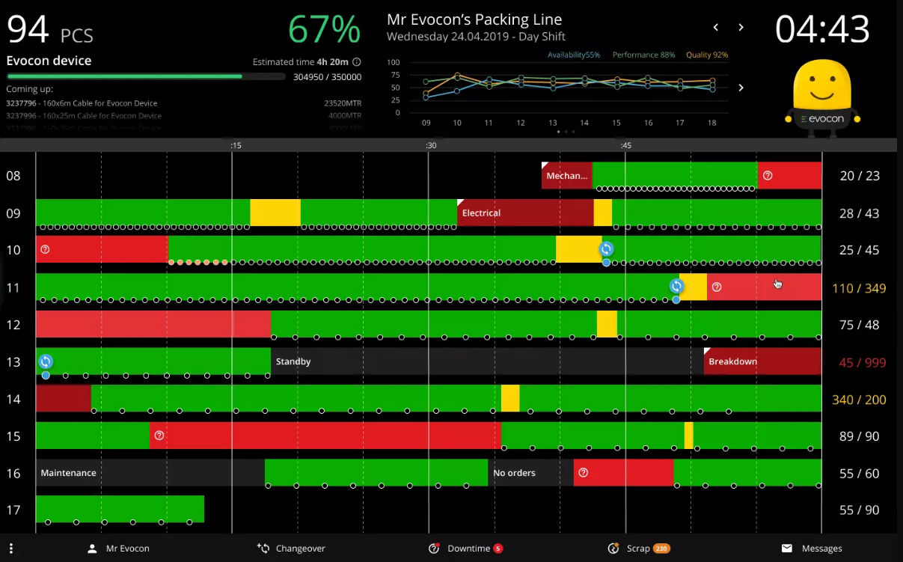Open the Scrap panel showing 230

click(x=639, y=548)
